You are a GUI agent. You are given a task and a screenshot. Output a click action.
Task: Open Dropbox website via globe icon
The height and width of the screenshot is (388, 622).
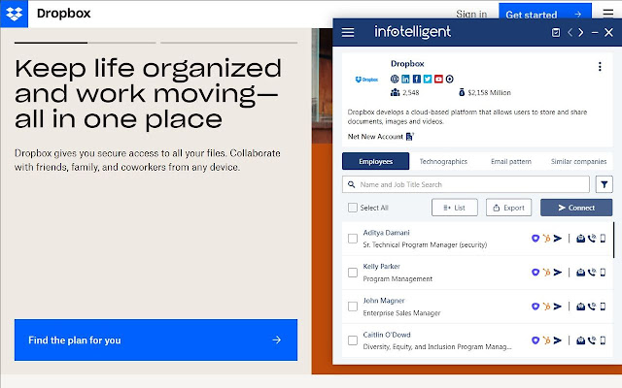[395, 79]
